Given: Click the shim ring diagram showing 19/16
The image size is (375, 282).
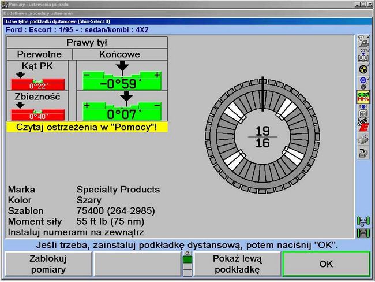Looking at the screenshot, I should [262, 136].
